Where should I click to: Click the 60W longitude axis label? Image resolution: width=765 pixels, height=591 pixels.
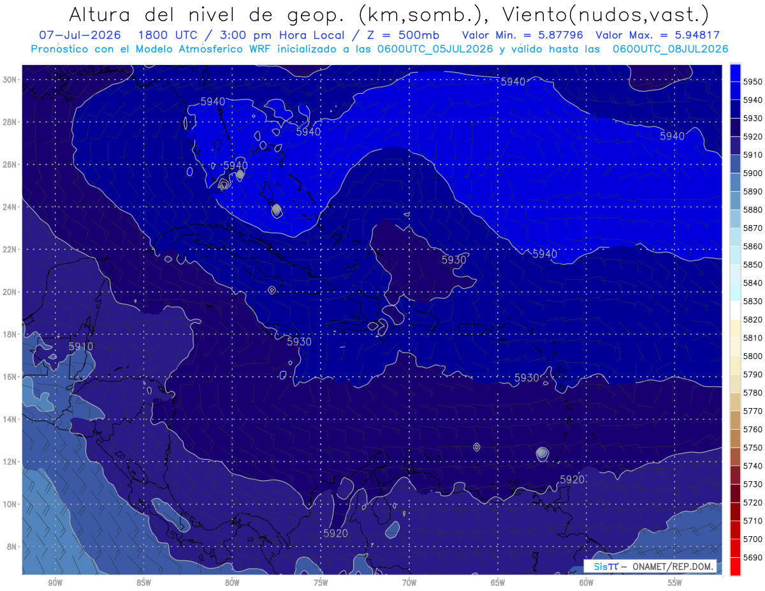coord(586,583)
